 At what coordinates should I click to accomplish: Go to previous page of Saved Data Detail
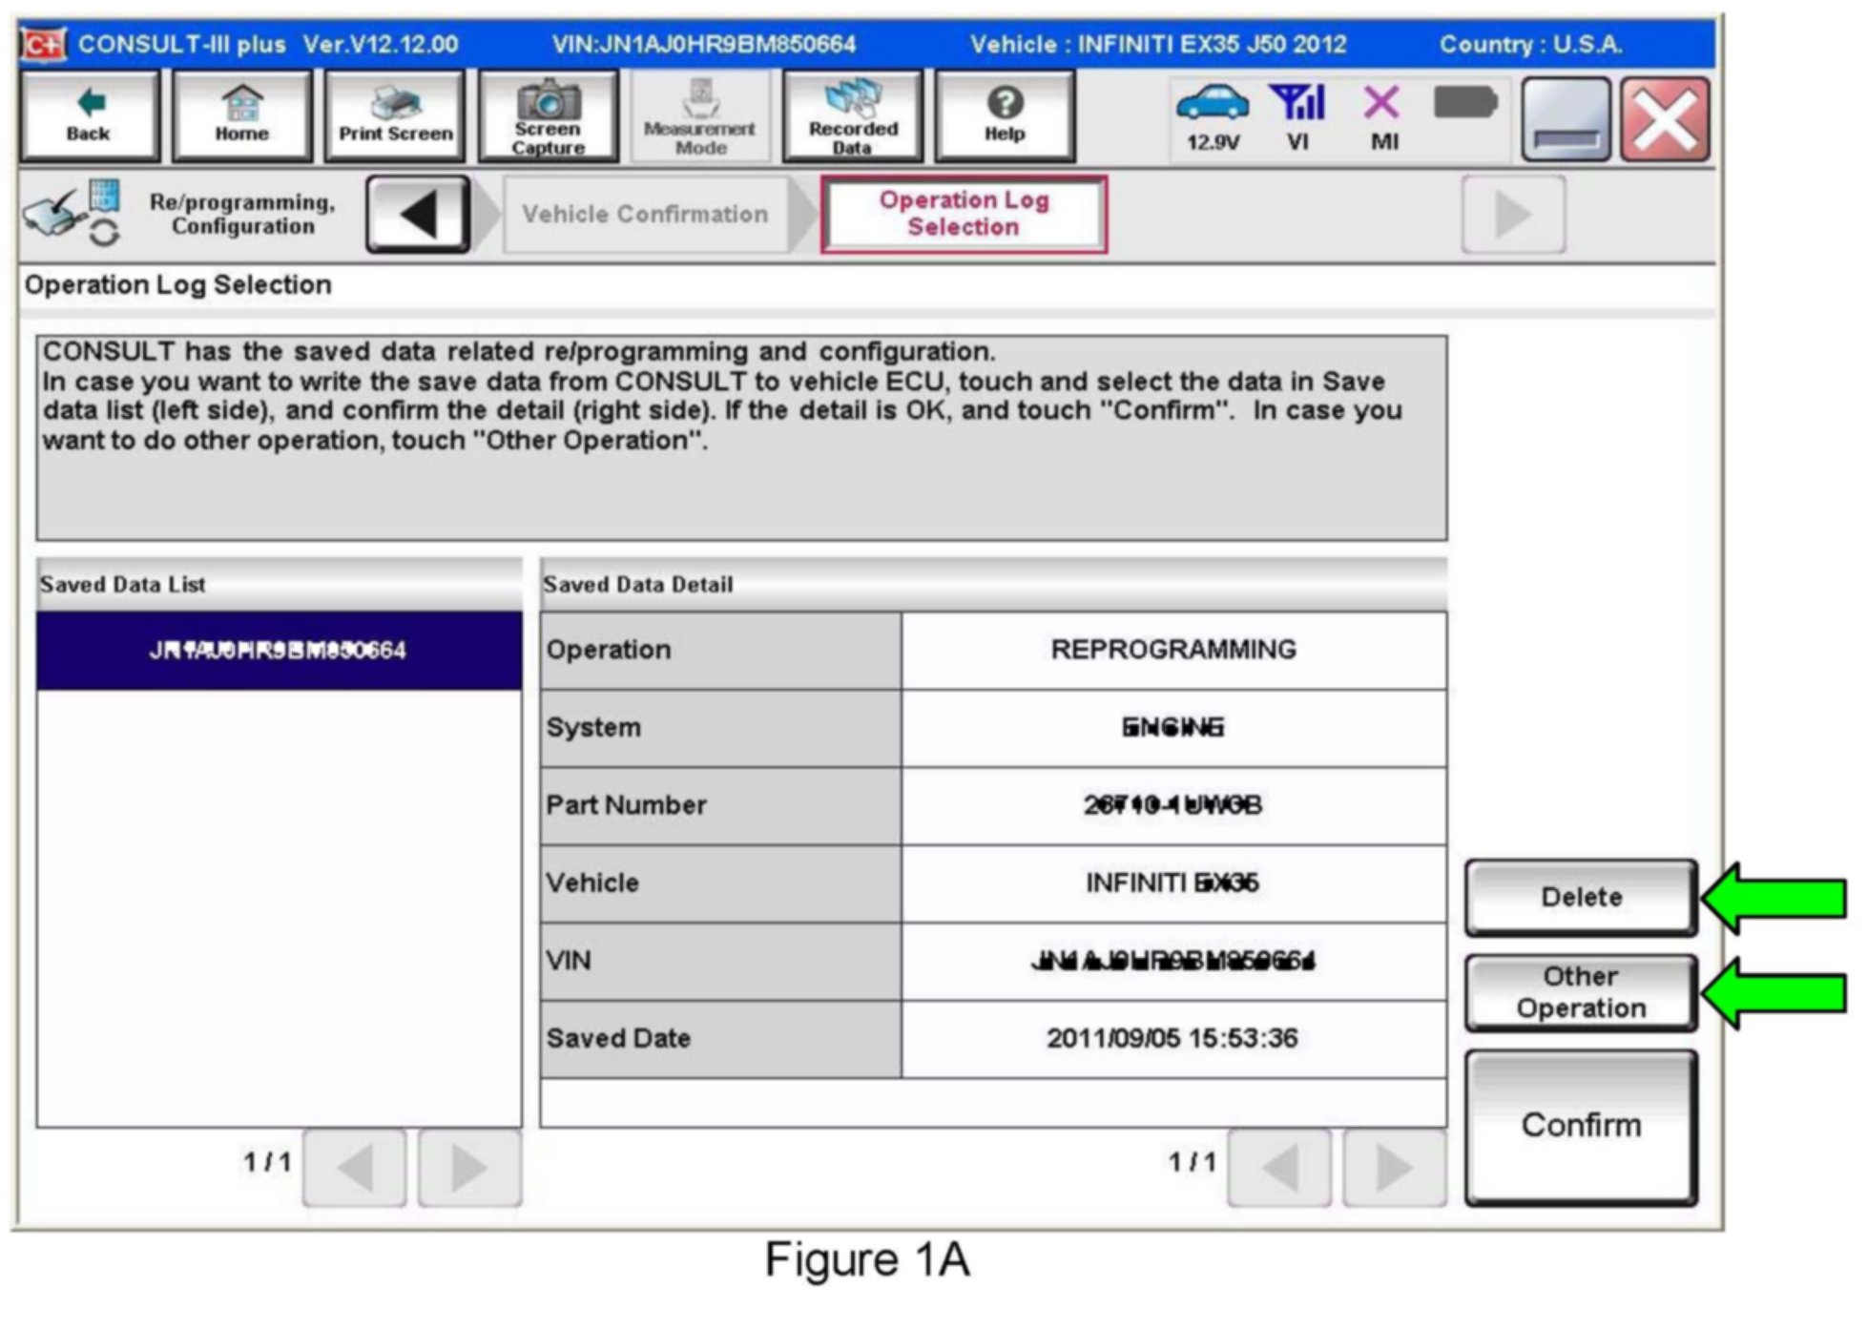click(1279, 1168)
